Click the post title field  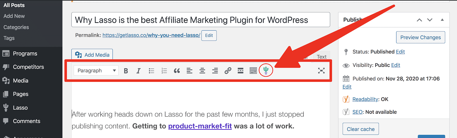tap(201, 20)
